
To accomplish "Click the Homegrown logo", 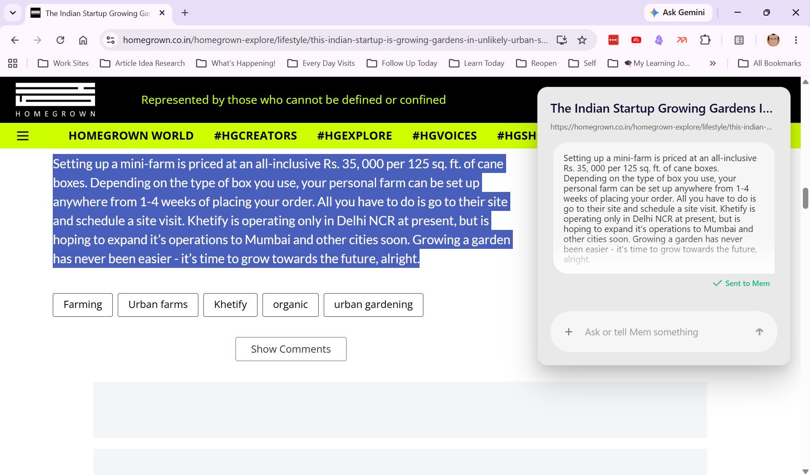I will 55,100.
